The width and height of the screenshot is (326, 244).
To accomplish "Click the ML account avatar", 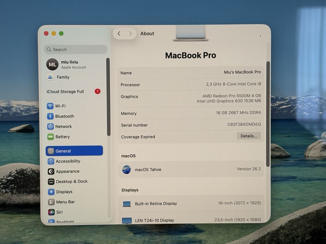I will pos(52,64).
